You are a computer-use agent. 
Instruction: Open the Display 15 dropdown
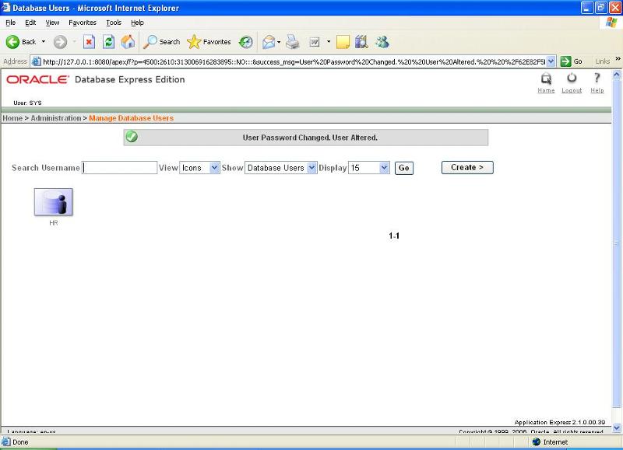pyautogui.click(x=368, y=168)
